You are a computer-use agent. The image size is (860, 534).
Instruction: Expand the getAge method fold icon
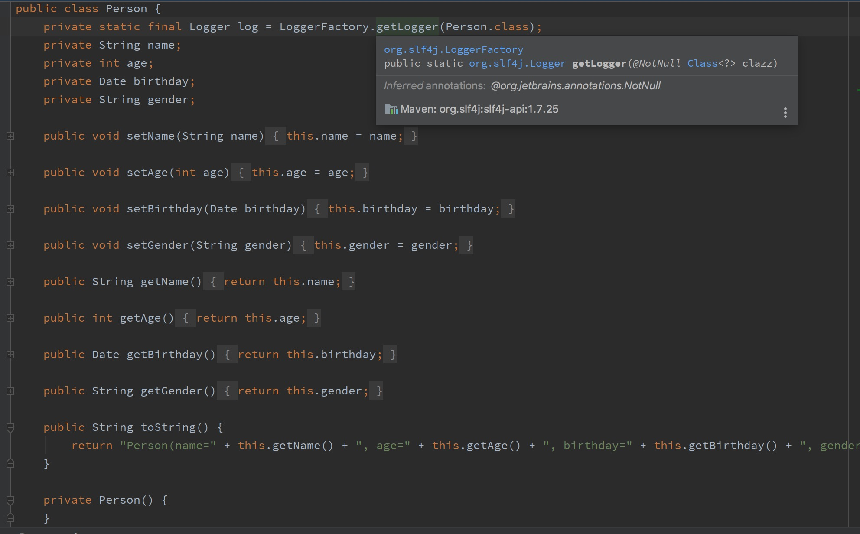10,318
